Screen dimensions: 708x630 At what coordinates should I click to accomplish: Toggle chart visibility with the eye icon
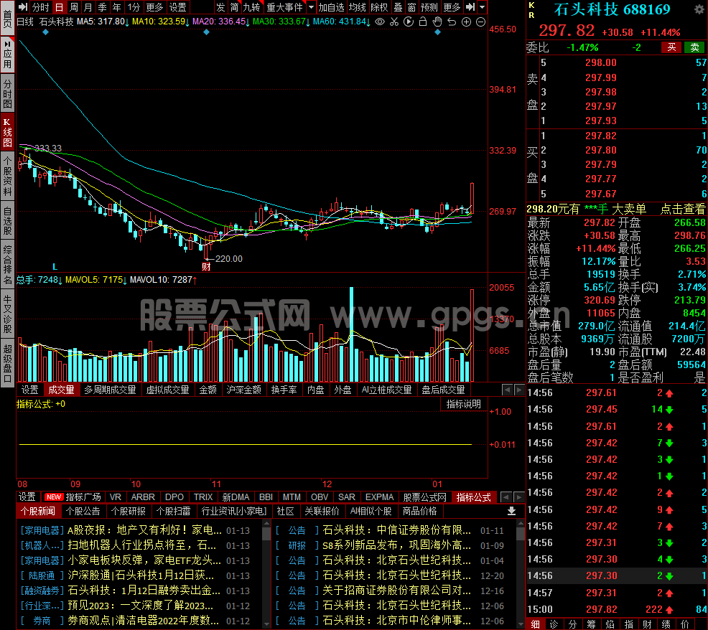(380, 22)
